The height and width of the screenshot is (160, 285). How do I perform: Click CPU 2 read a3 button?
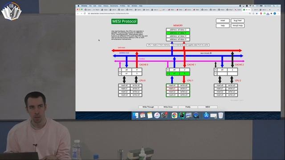[220, 95]
